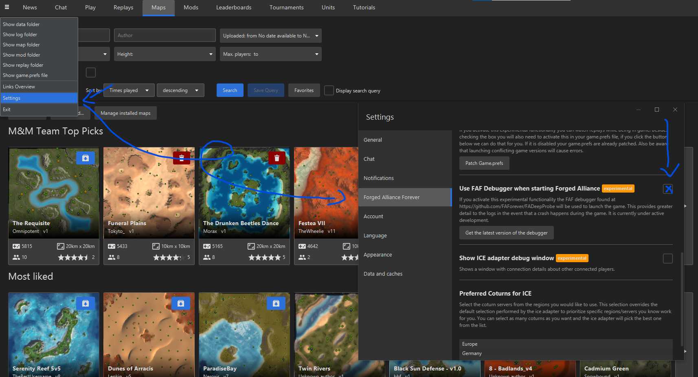Viewport: 698px width, 377px height.
Task: Delete The Drunken Beetles Dance map
Action: tap(277, 158)
